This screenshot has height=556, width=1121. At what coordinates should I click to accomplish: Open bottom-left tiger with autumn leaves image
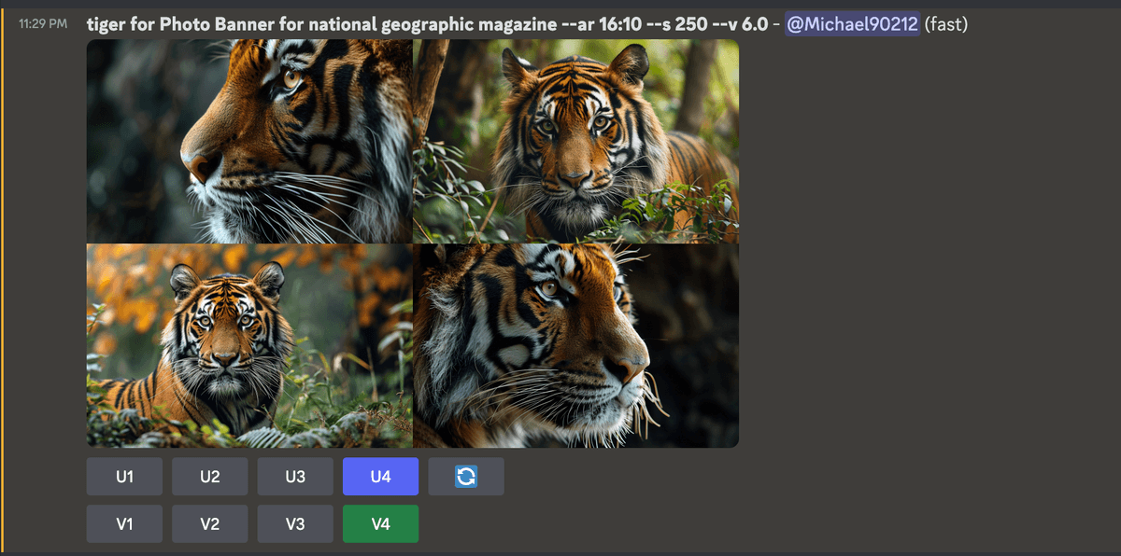coord(248,346)
